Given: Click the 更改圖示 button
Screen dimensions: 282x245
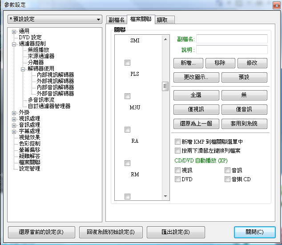Looking at the screenshot, I should tap(196, 77).
